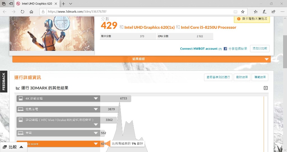287x152 pixels.
Task: Click the HTC Vive row PC icon
Action: point(21,120)
